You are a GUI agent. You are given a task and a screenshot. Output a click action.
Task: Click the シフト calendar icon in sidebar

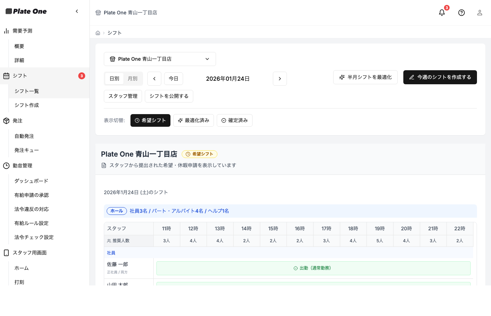(x=6, y=76)
